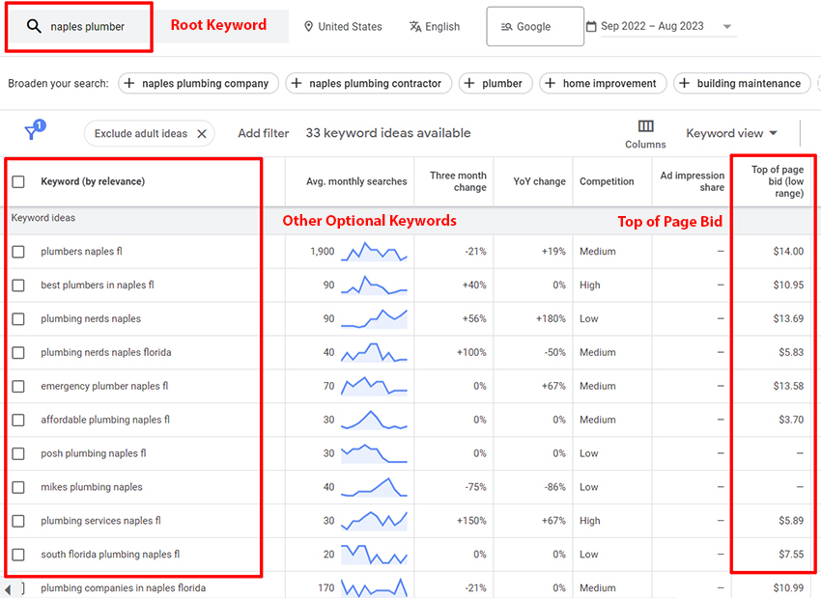821x598 pixels.
Task: Change the United States location setting
Action: (x=344, y=27)
